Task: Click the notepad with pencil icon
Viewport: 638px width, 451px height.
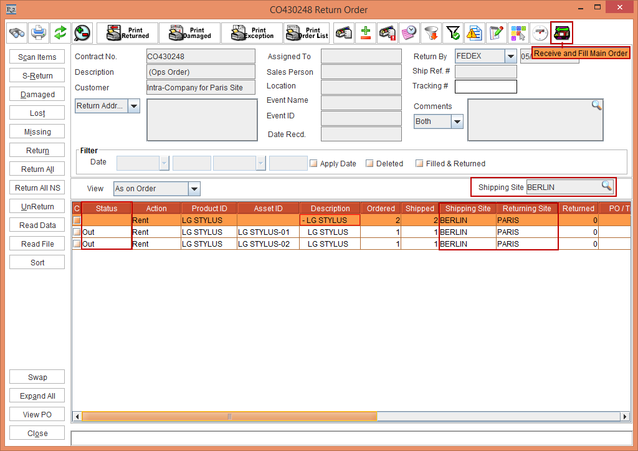Action: pyautogui.click(x=496, y=32)
